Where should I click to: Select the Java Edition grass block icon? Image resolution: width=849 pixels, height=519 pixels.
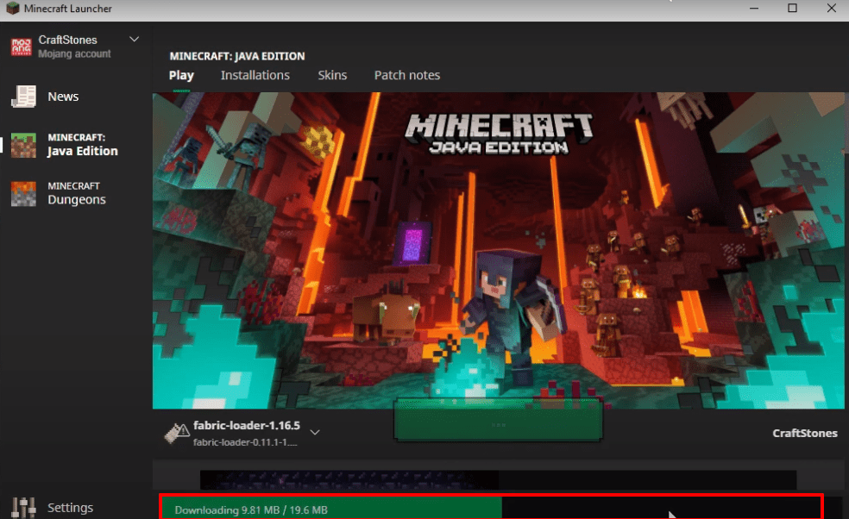coord(24,145)
